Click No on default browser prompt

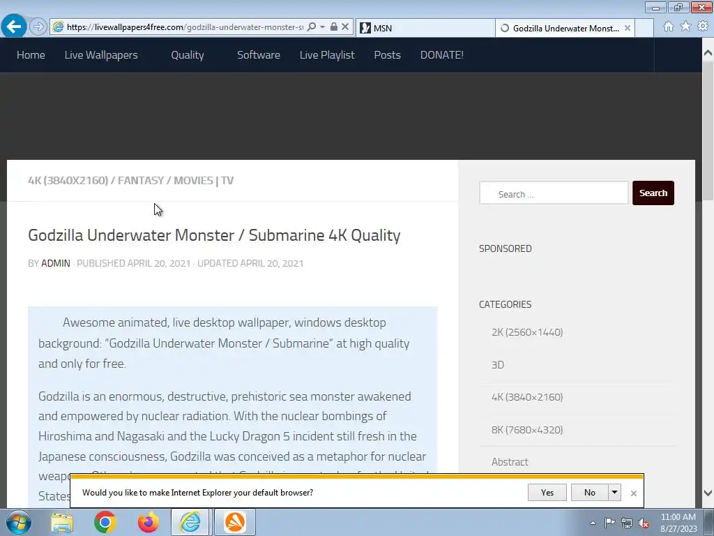pyautogui.click(x=590, y=492)
